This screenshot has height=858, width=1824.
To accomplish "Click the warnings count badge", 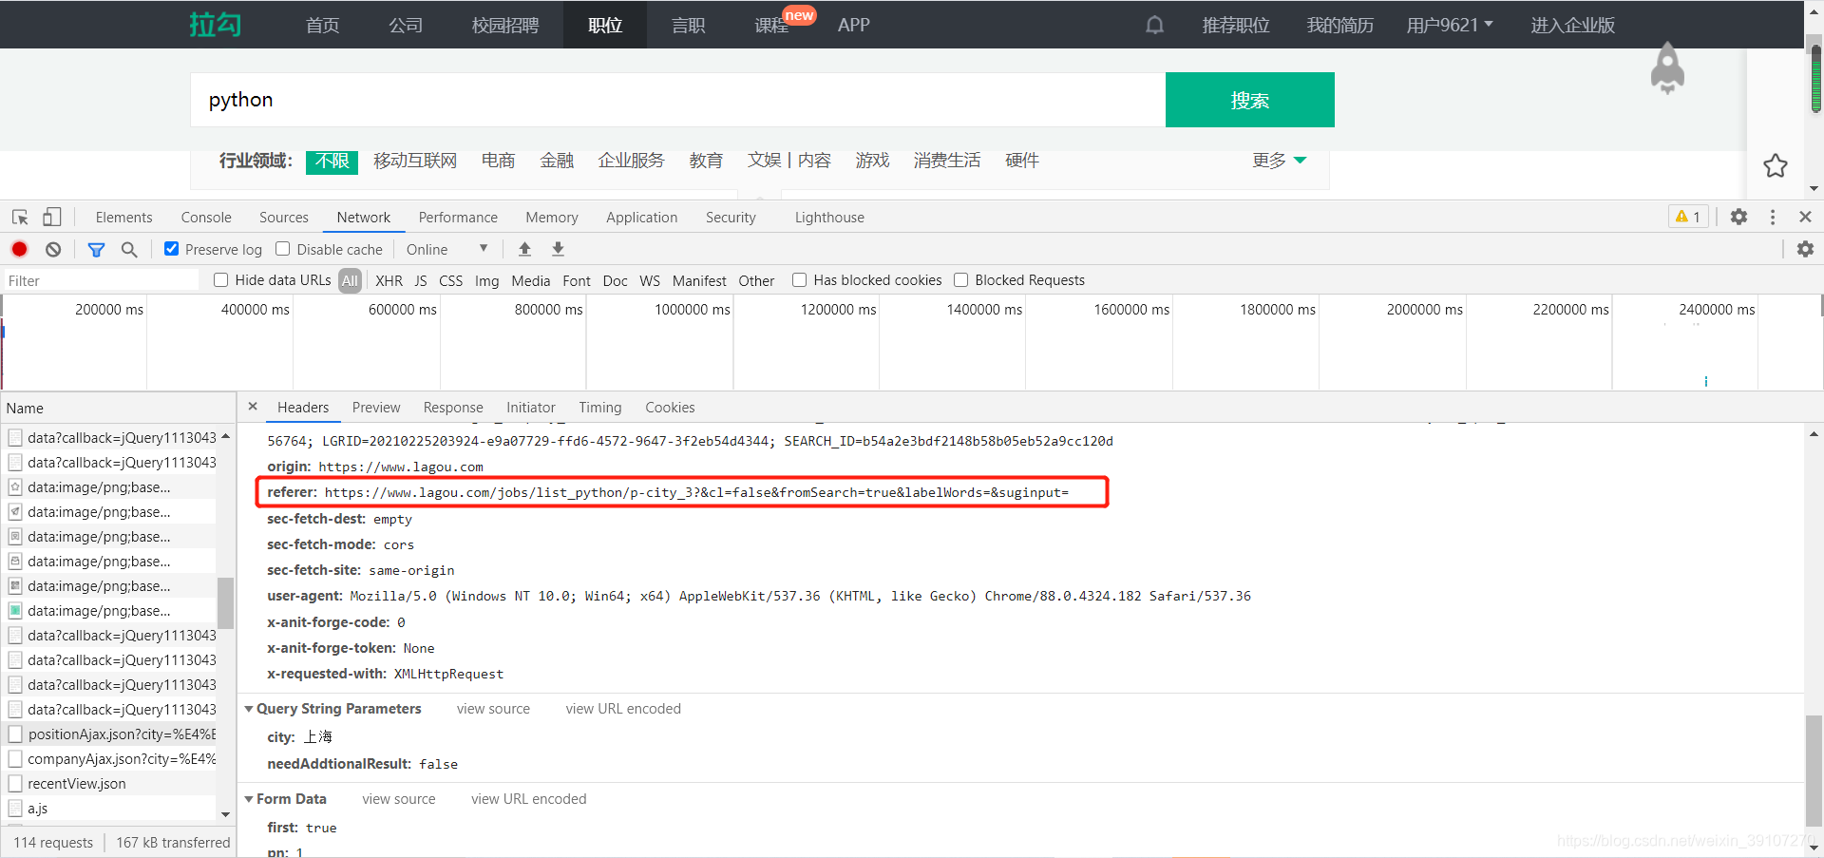I will click(x=1688, y=217).
